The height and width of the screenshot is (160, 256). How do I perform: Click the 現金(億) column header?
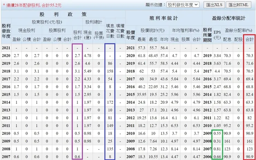[x=88, y=35]
